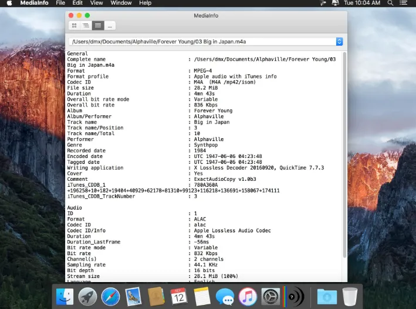416x309 pixels.
Task: Open Finder from the Dock
Action: [x=65, y=297]
